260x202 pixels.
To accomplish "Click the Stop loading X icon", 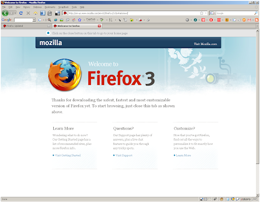I will coord(28,13).
